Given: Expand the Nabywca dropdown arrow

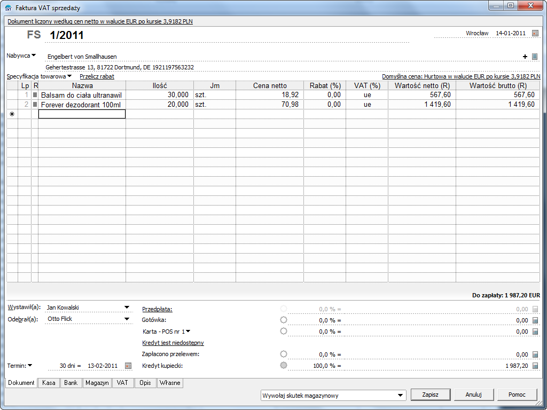Looking at the screenshot, I should point(33,55).
